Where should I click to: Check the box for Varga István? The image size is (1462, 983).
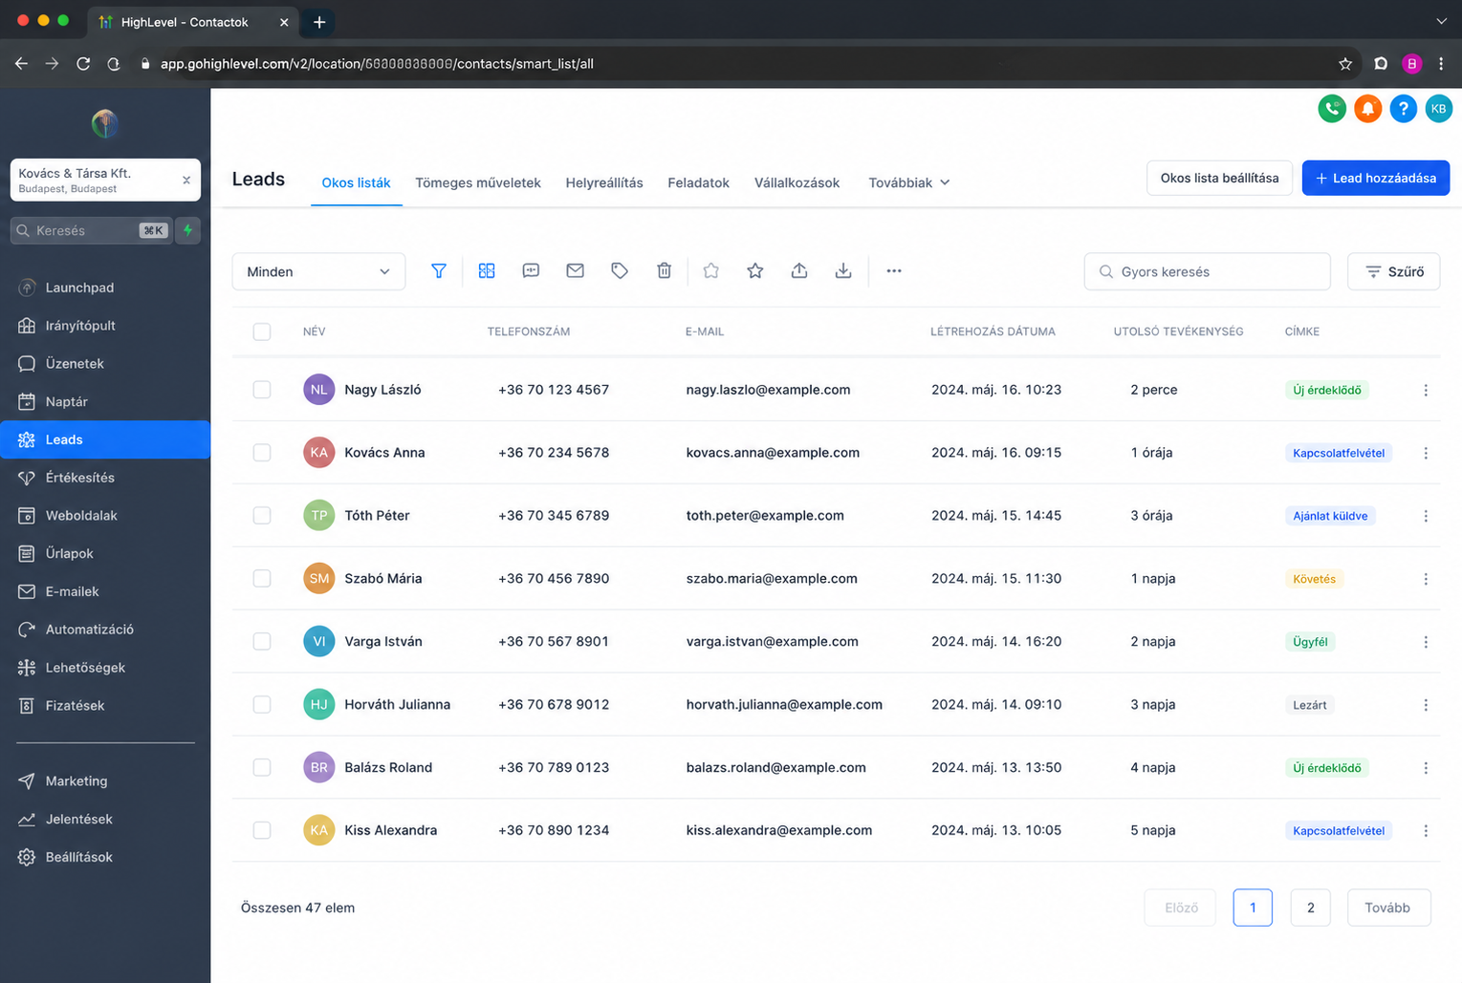pyautogui.click(x=262, y=642)
